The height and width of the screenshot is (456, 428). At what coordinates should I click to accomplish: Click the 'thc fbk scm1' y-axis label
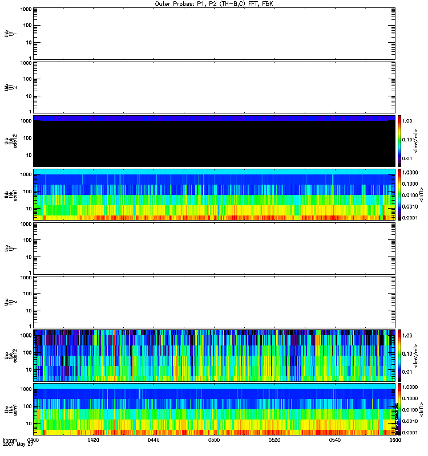[11, 409]
